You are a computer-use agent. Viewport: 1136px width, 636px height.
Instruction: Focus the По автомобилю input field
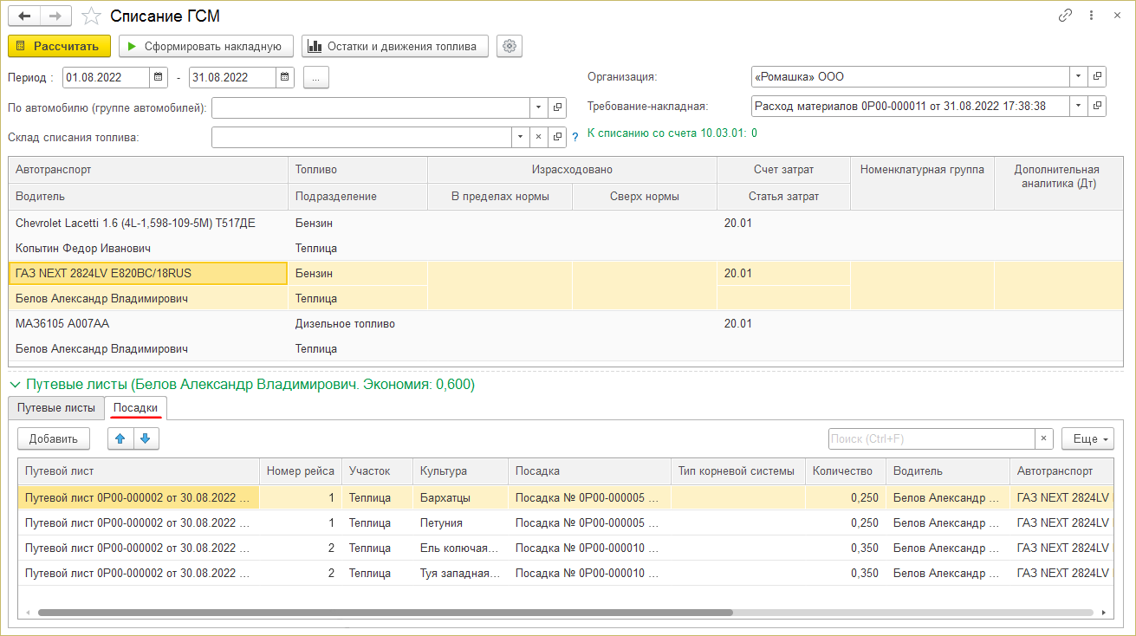371,107
